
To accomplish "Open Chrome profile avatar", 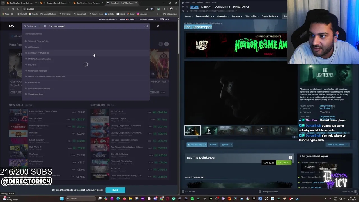I will tap(171, 9).
